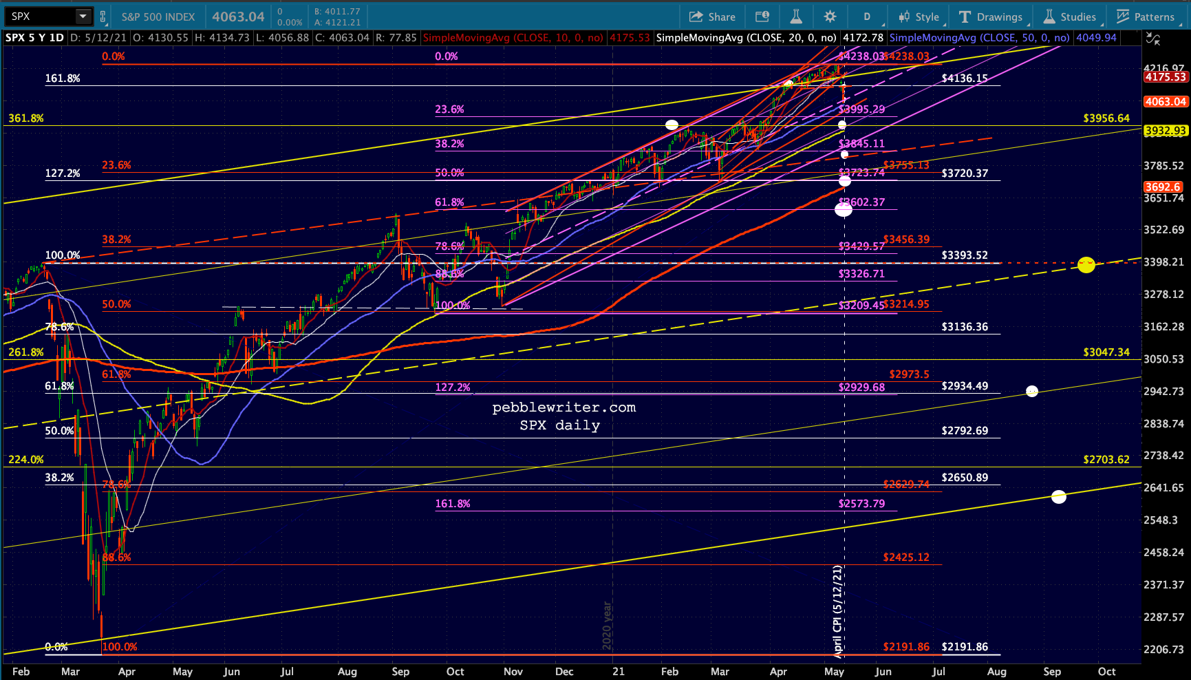Open the D timeframe selector
Image resolution: width=1191 pixels, height=680 pixels.
point(867,17)
